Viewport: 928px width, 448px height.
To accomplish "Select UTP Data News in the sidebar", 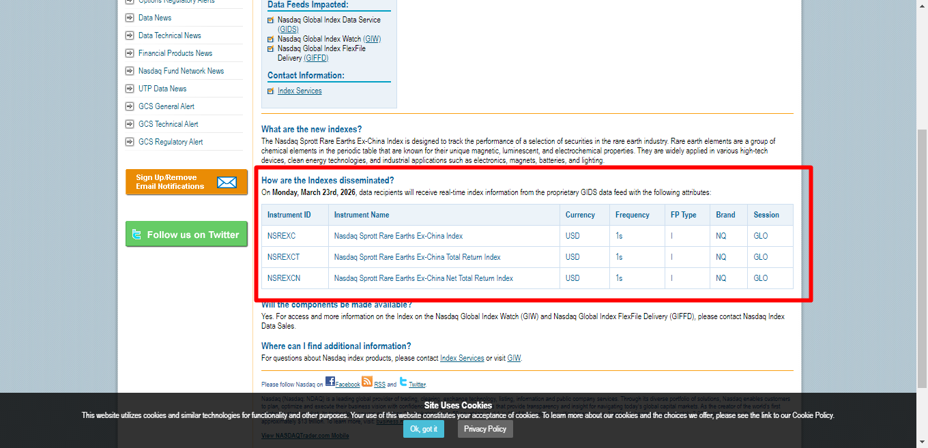I will [162, 89].
